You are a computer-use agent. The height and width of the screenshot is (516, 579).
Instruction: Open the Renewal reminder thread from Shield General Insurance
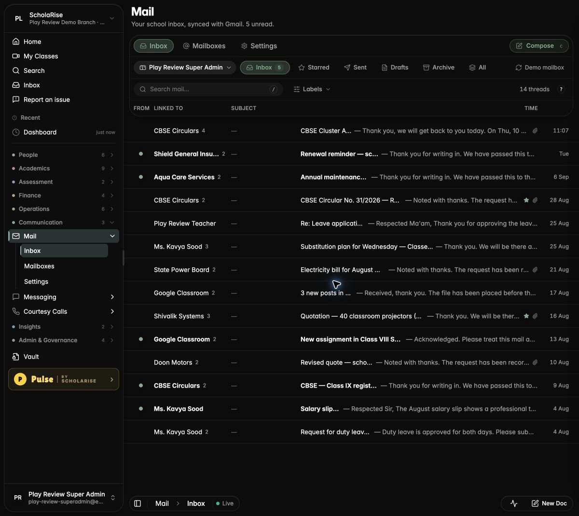(x=351, y=154)
